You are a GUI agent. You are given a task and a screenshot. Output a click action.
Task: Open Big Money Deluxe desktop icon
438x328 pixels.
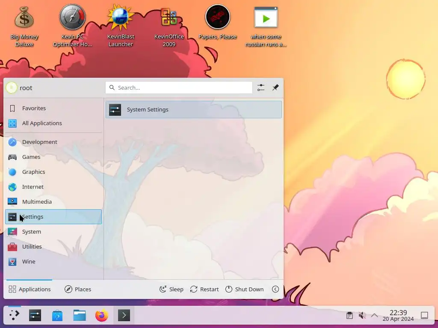pos(24,26)
